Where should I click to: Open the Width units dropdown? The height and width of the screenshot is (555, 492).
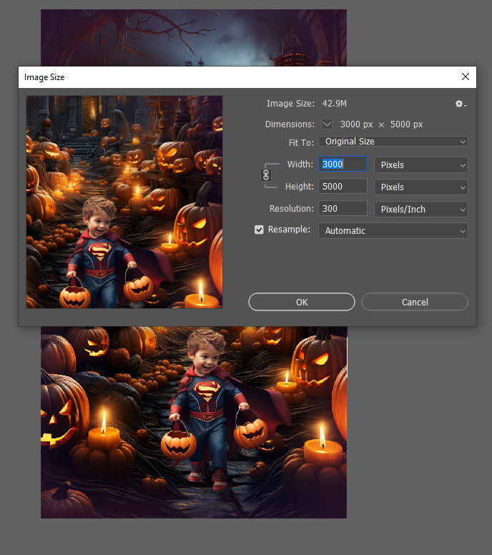click(x=421, y=165)
